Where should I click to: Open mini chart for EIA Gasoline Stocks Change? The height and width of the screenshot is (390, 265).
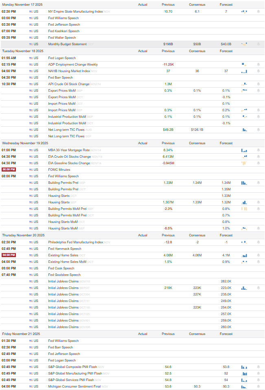pyautogui.click(x=244, y=163)
